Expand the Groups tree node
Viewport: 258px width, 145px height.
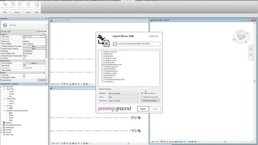[2, 132]
